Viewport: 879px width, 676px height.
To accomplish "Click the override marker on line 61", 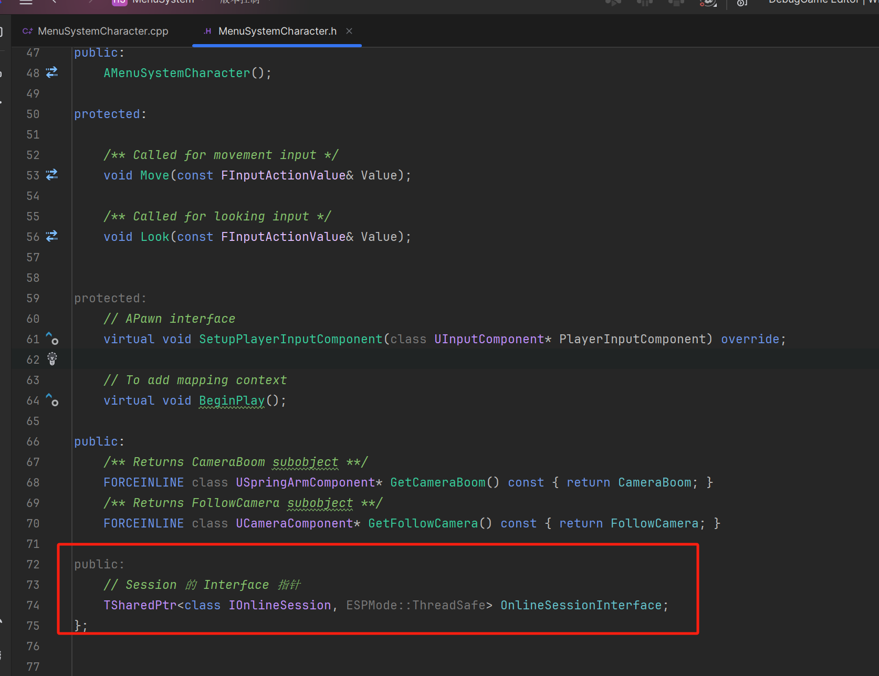I will [x=52, y=339].
